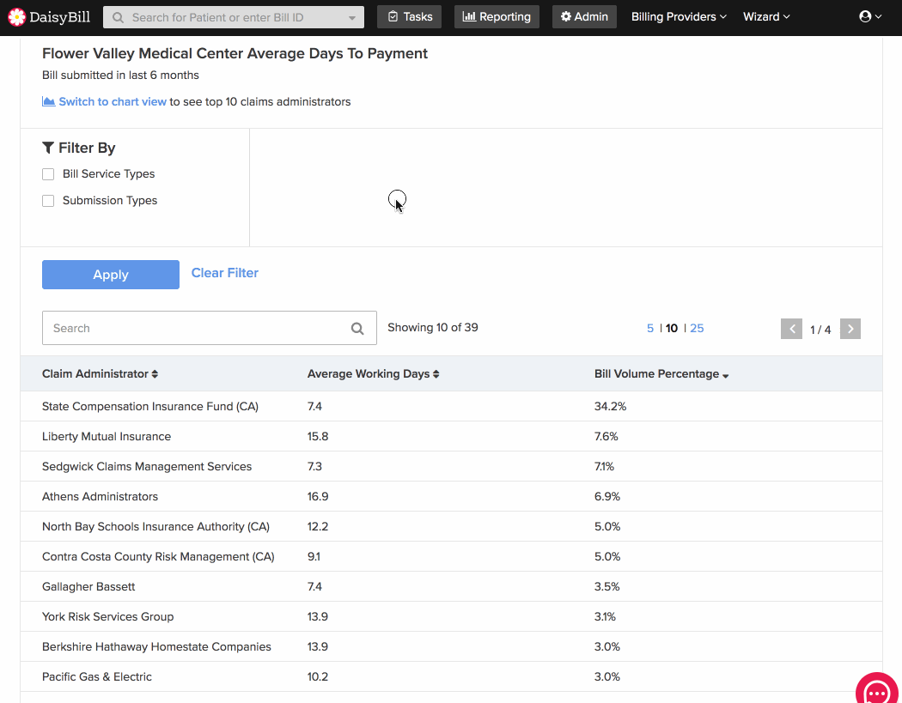The image size is (902, 703).
Task: Open the Reporting section
Action: [497, 16]
